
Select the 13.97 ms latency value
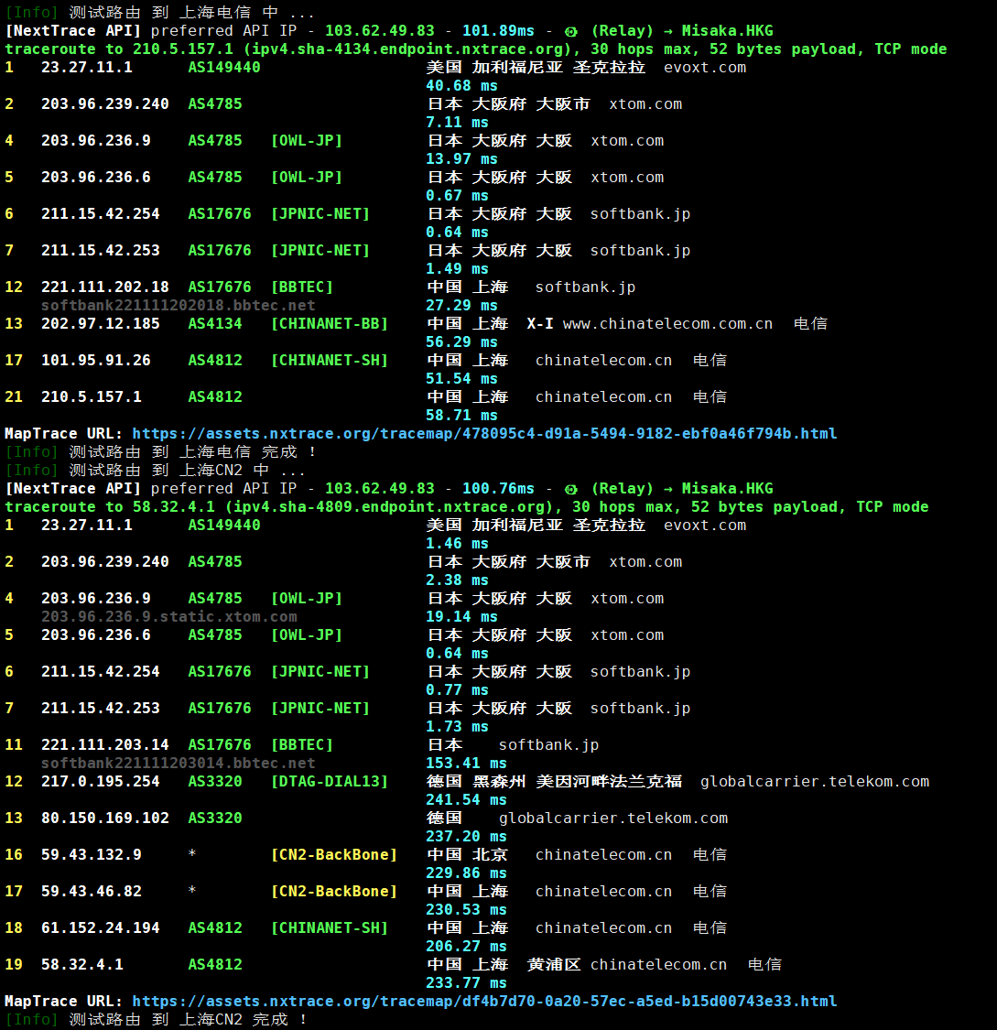(461, 159)
